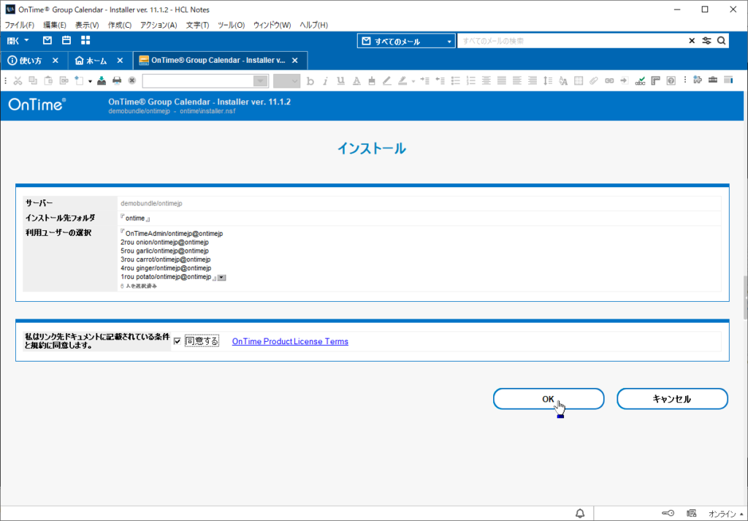
Task: Click the chain link icon in toolbar
Action: coord(609,80)
